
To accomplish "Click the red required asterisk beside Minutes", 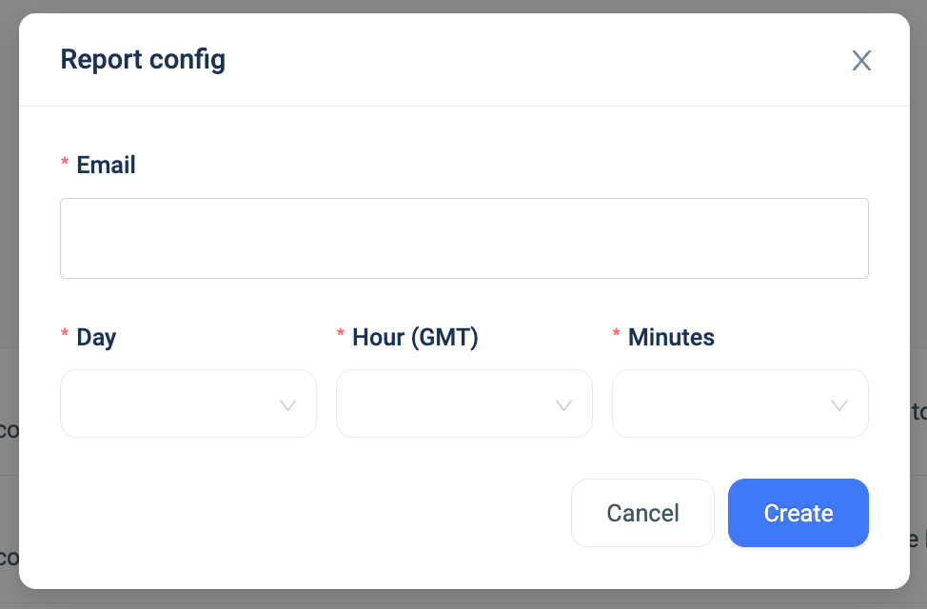I will pyautogui.click(x=616, y=333).
